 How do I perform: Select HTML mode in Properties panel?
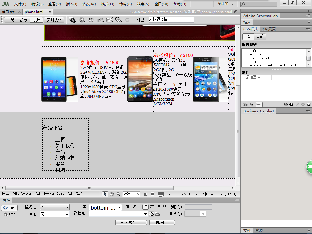(x=9, y=208)
